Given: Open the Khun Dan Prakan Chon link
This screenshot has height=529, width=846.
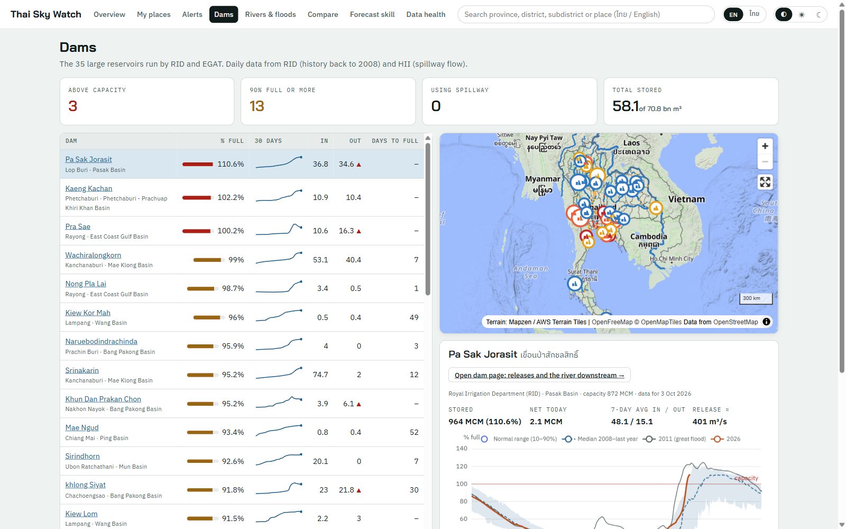Looking at the screenshot, I should [103, 399].
